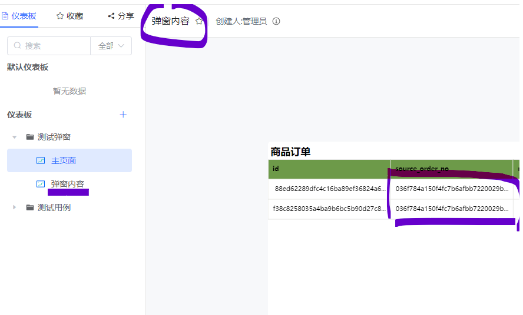This screenshot has height=315, width=523.
Task: Click the info icon beside 创建人:管理员
Action: pyautogui.click(x=276, y=21)
